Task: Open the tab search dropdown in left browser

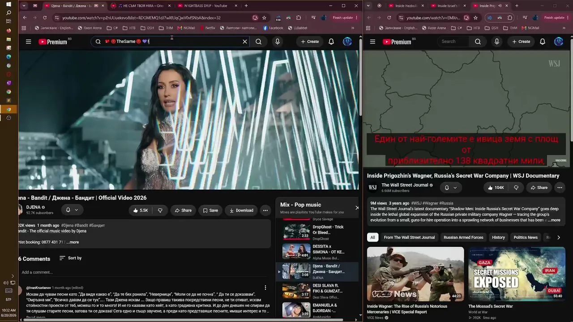Action: click(24, 6)
